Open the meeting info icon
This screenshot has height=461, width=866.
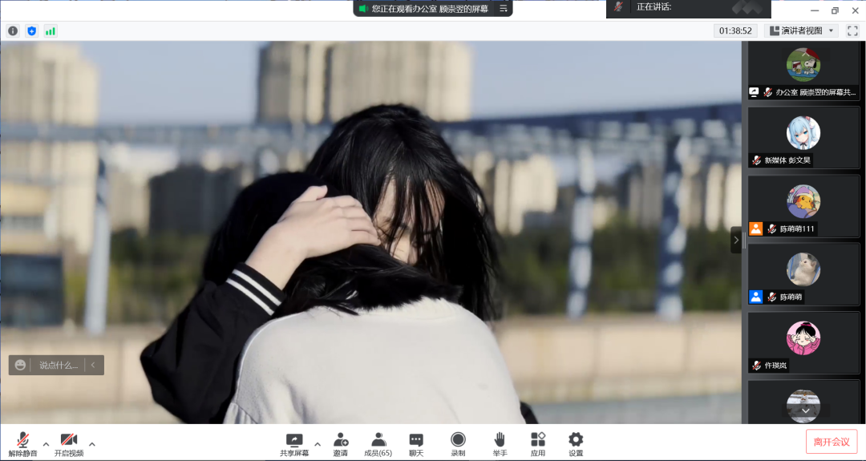click(x=13, y=30)
